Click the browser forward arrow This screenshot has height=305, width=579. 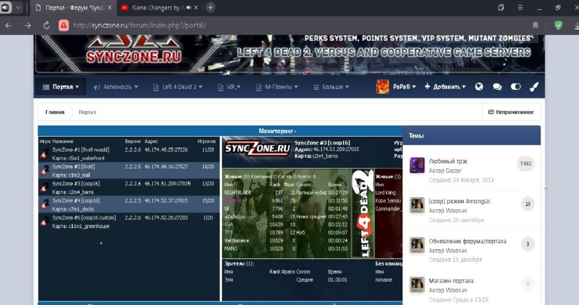coord(28,25)
